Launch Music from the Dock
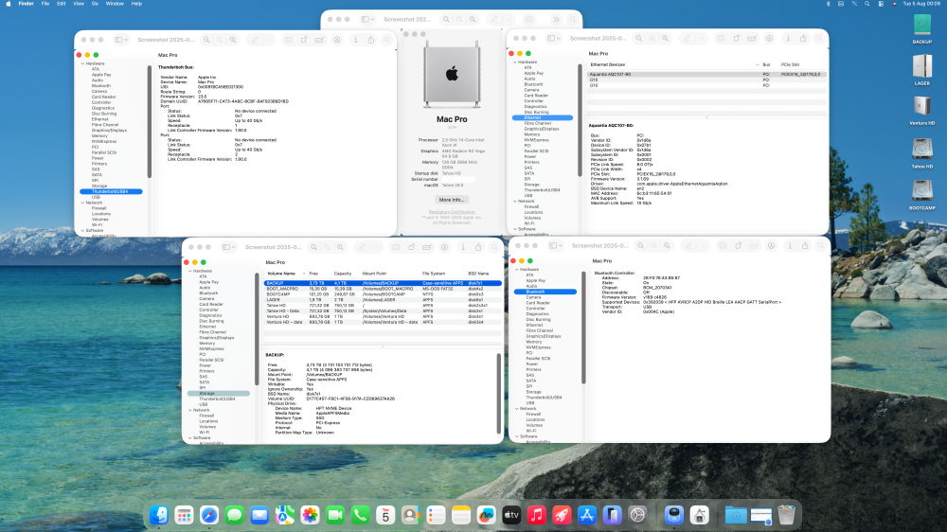The width and height of the screenshot is (947, 532). (x=536, y=515)
